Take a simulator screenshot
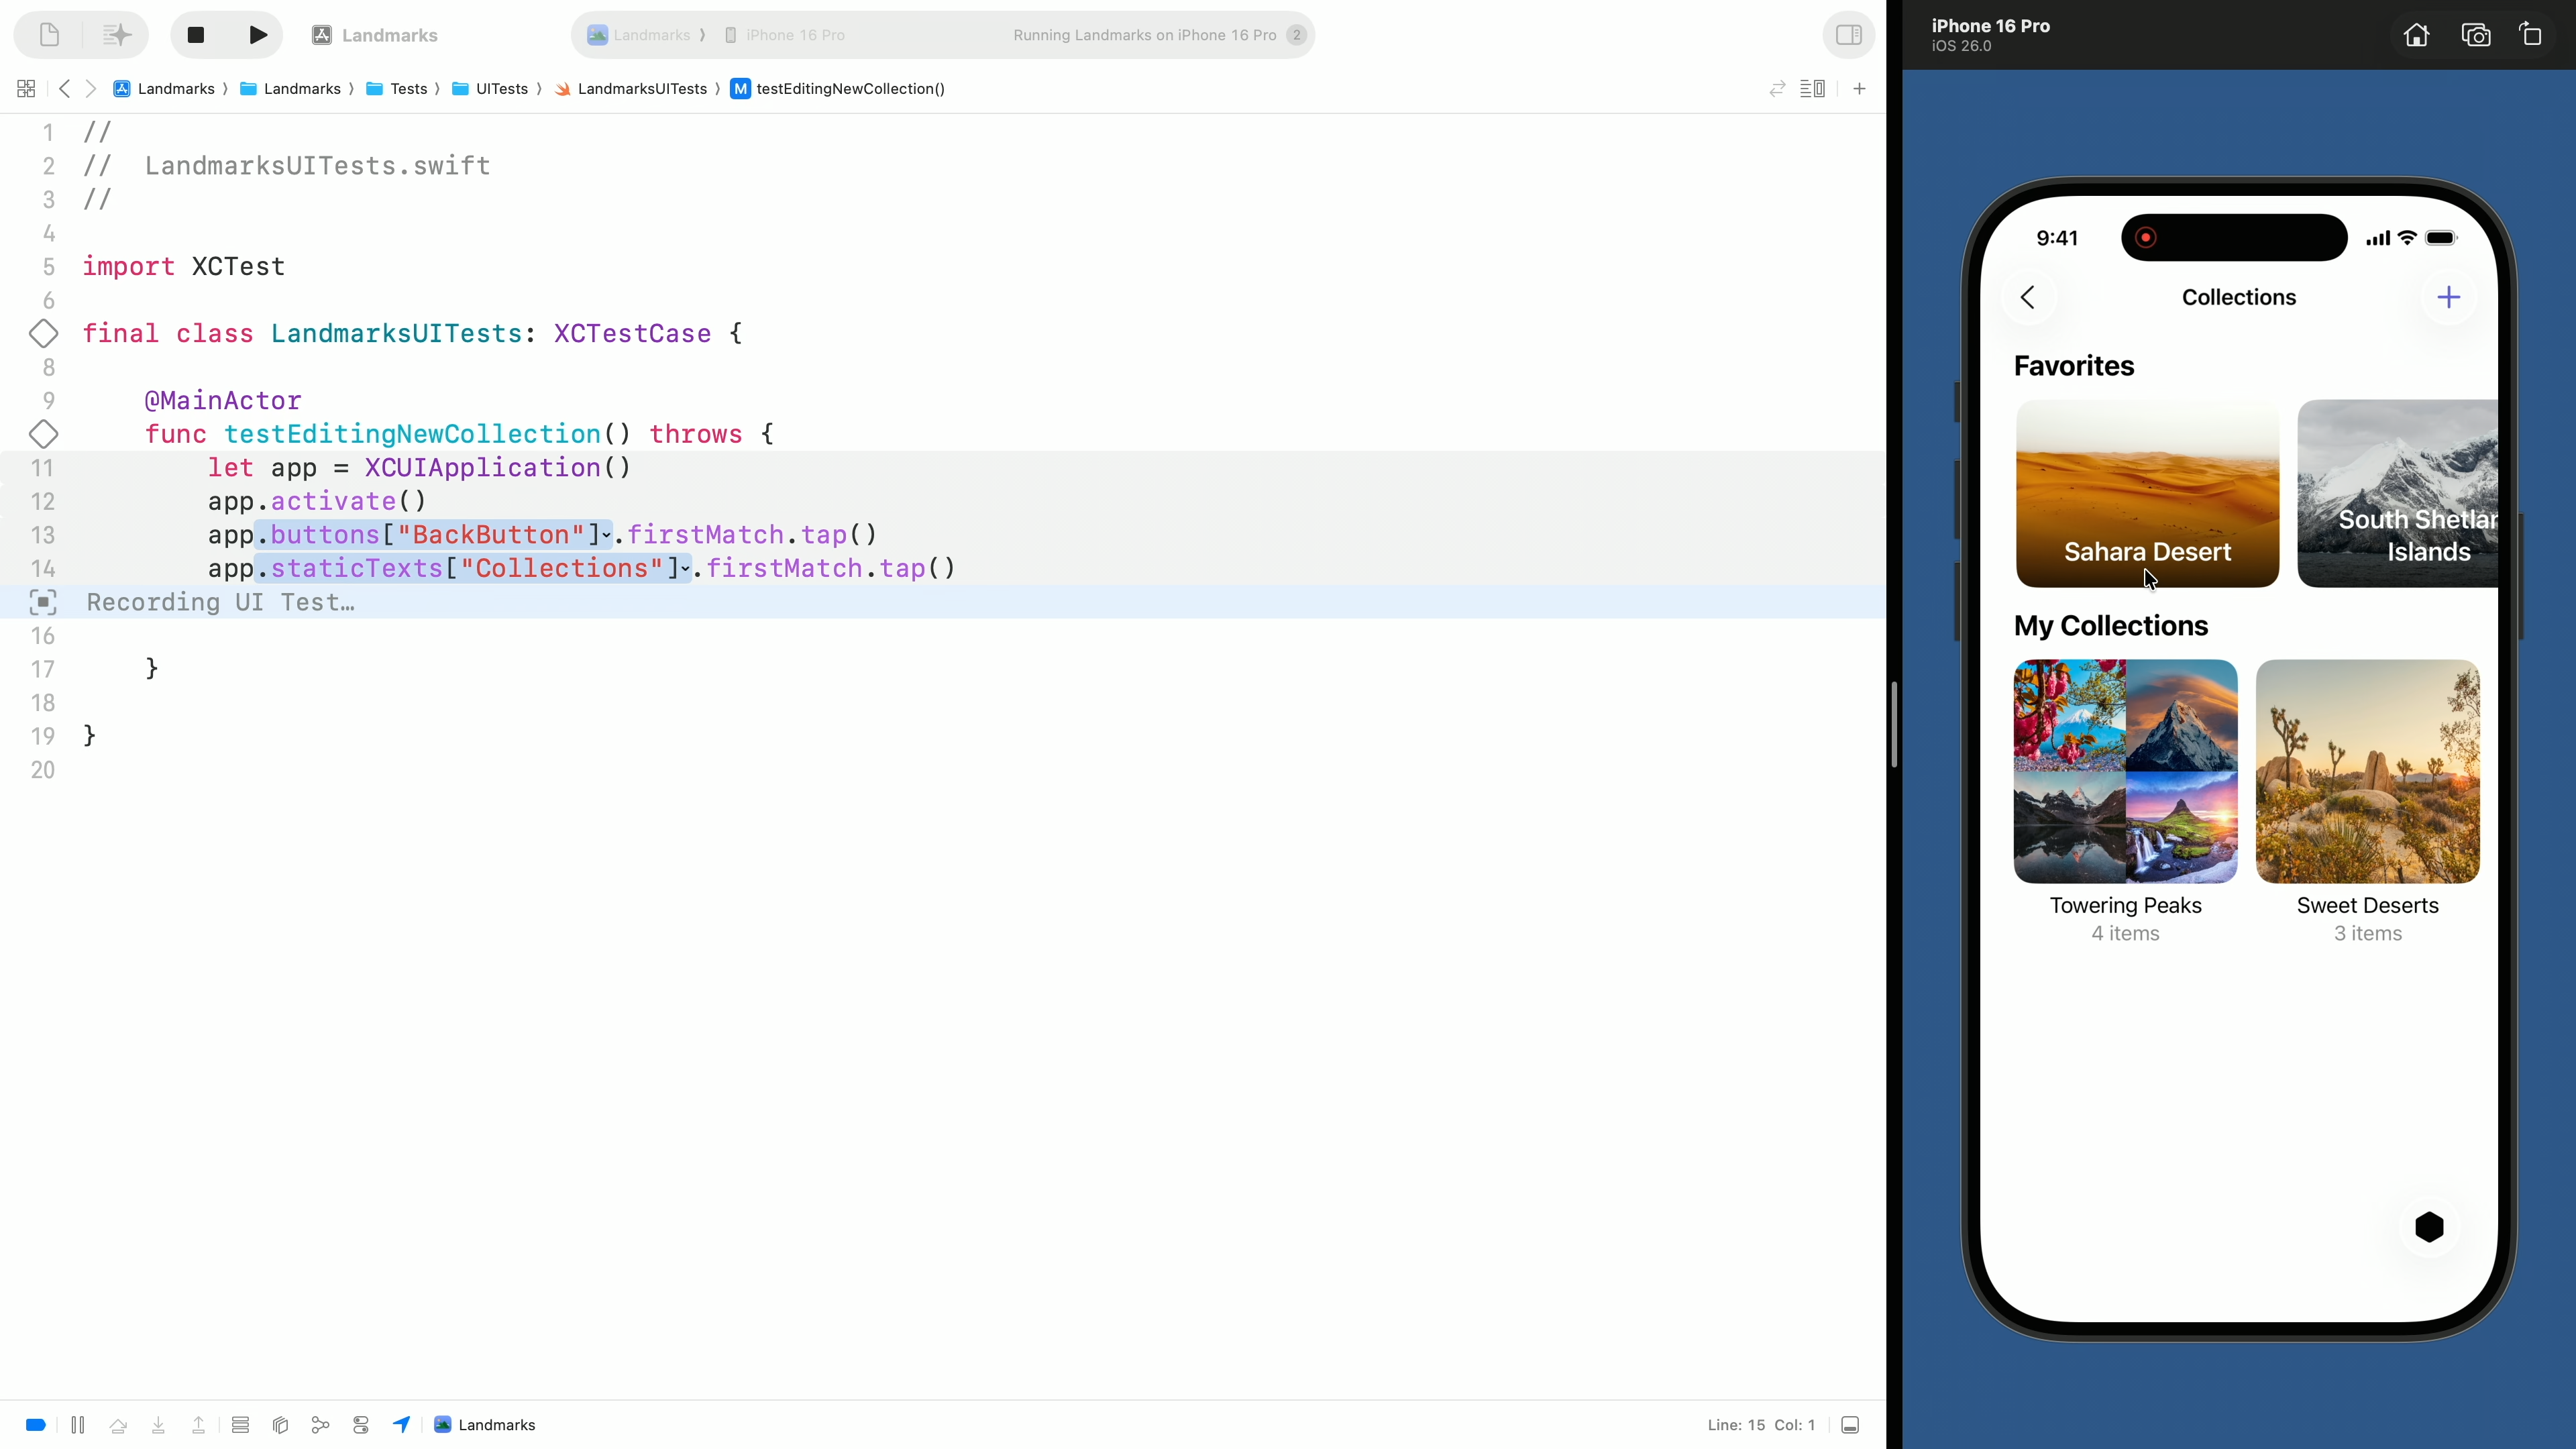The image size is (2576, 1449). tap(2475, 35)
